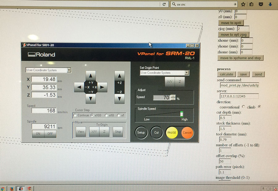
Task: Edit the server address field
Action: coord(239,96)
